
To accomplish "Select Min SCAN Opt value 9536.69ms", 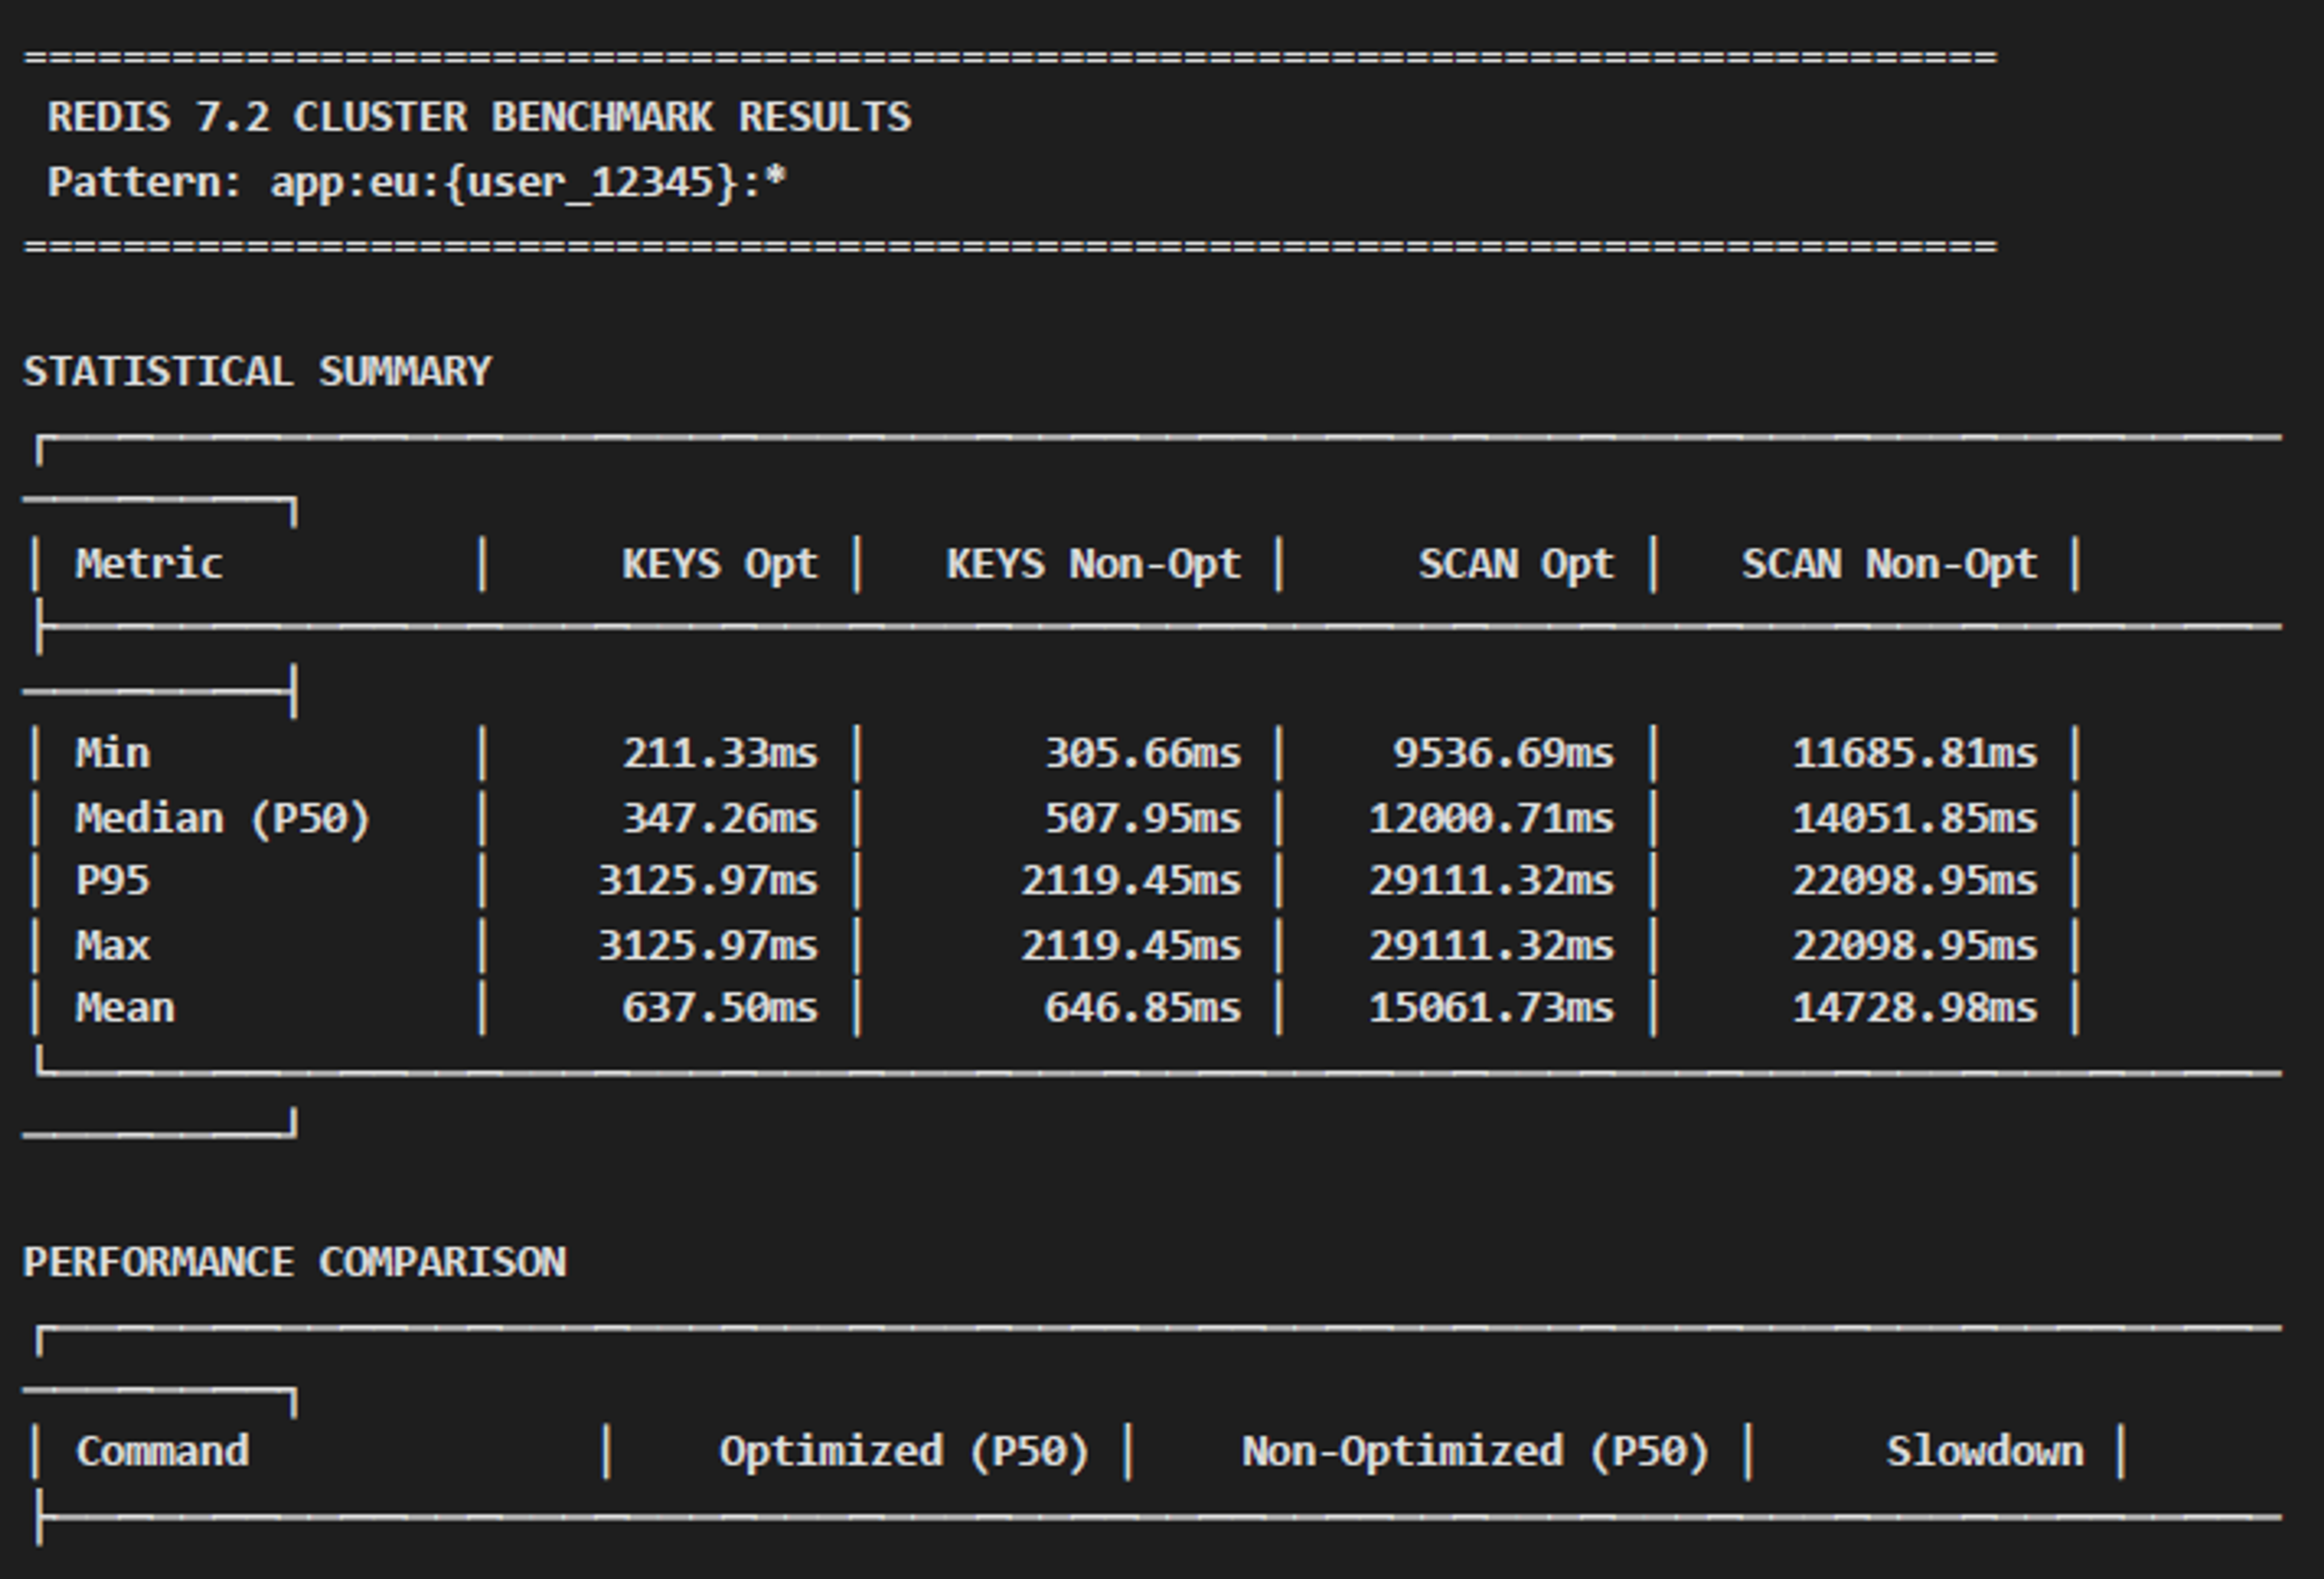I will point(1504,754).
